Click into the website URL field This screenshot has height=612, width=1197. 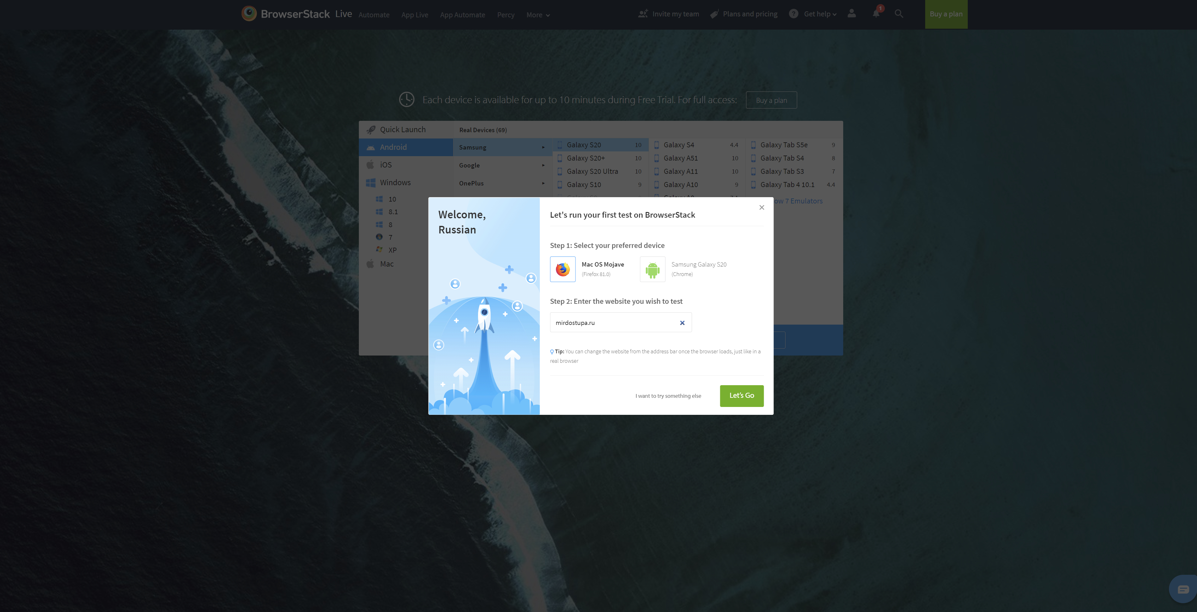(613, 323)
